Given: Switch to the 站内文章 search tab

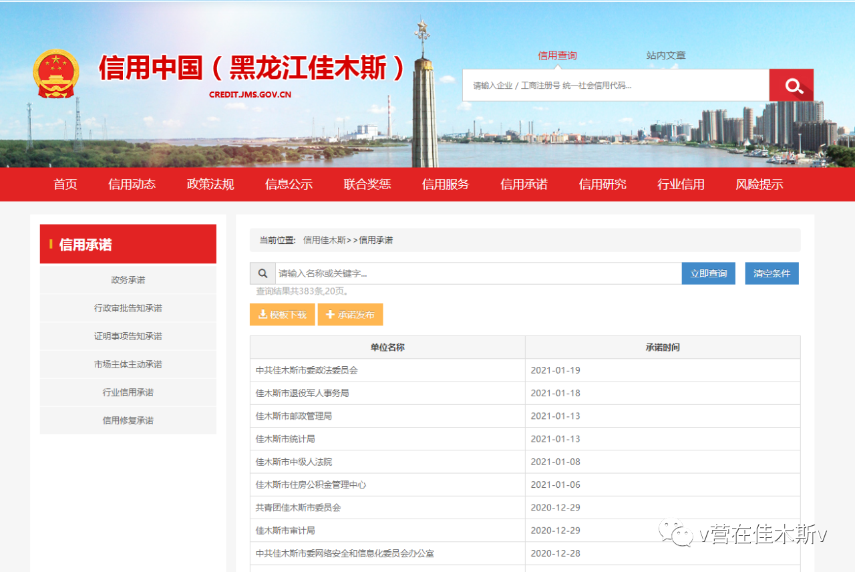Looking at the screenshot, I should click(x=666, y=55).
